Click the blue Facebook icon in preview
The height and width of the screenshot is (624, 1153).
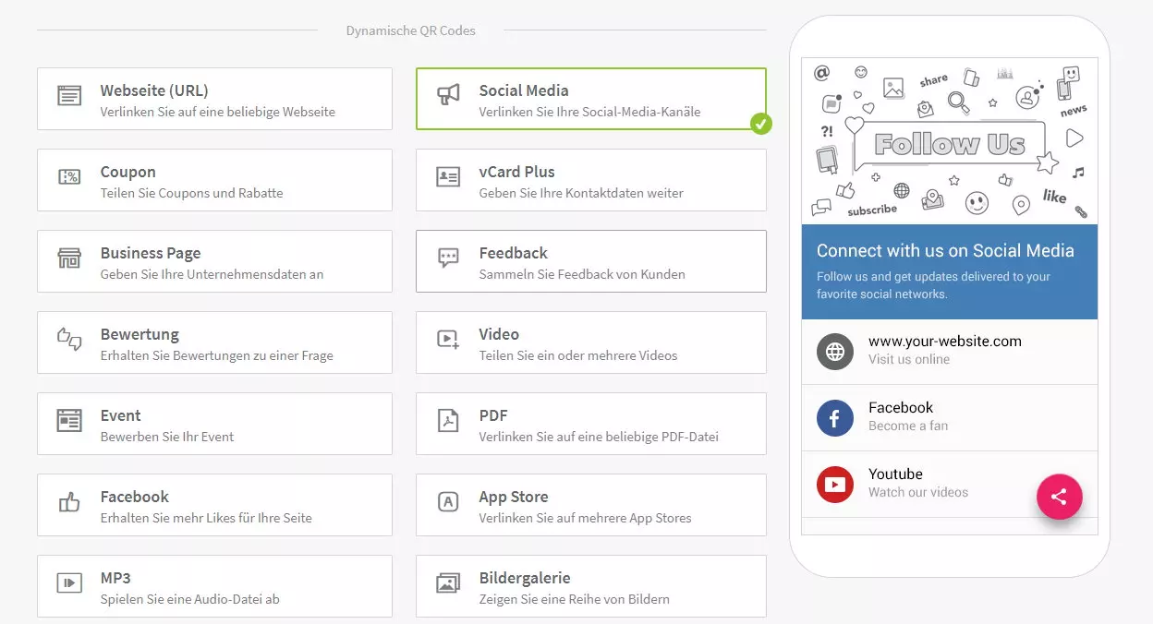click(835, 418)
